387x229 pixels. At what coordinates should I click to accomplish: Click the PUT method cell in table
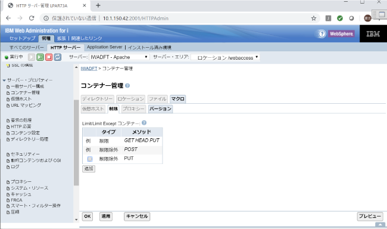pyautogui.click(x=129, y=158)
